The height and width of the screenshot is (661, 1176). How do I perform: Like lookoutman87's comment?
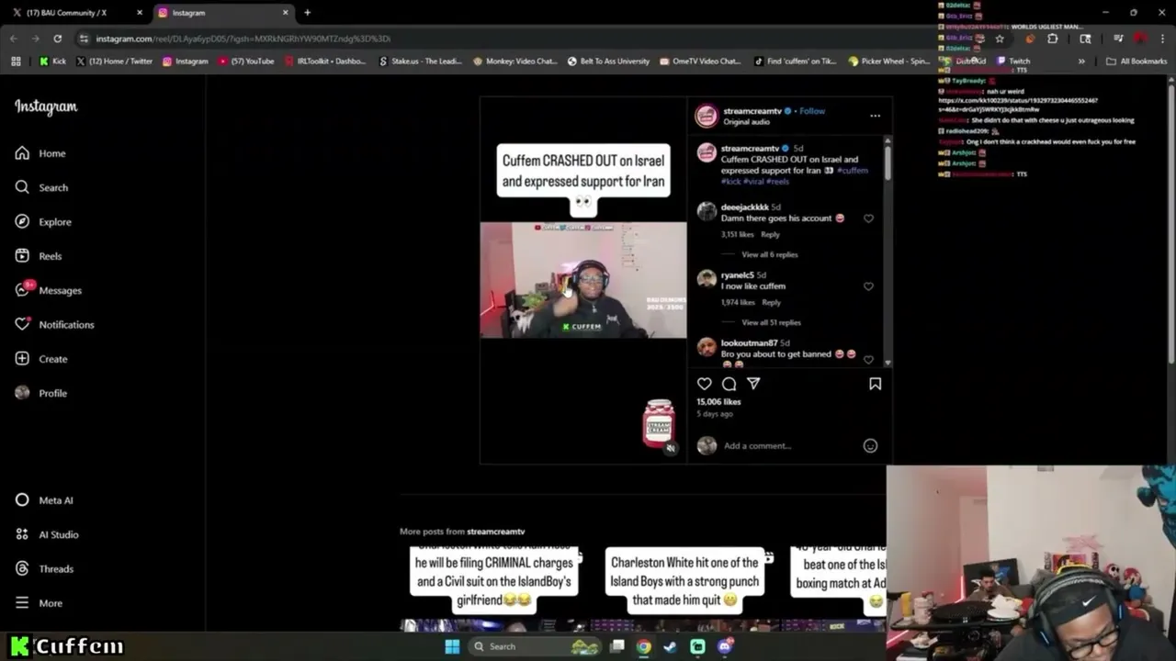click(868, 359)
